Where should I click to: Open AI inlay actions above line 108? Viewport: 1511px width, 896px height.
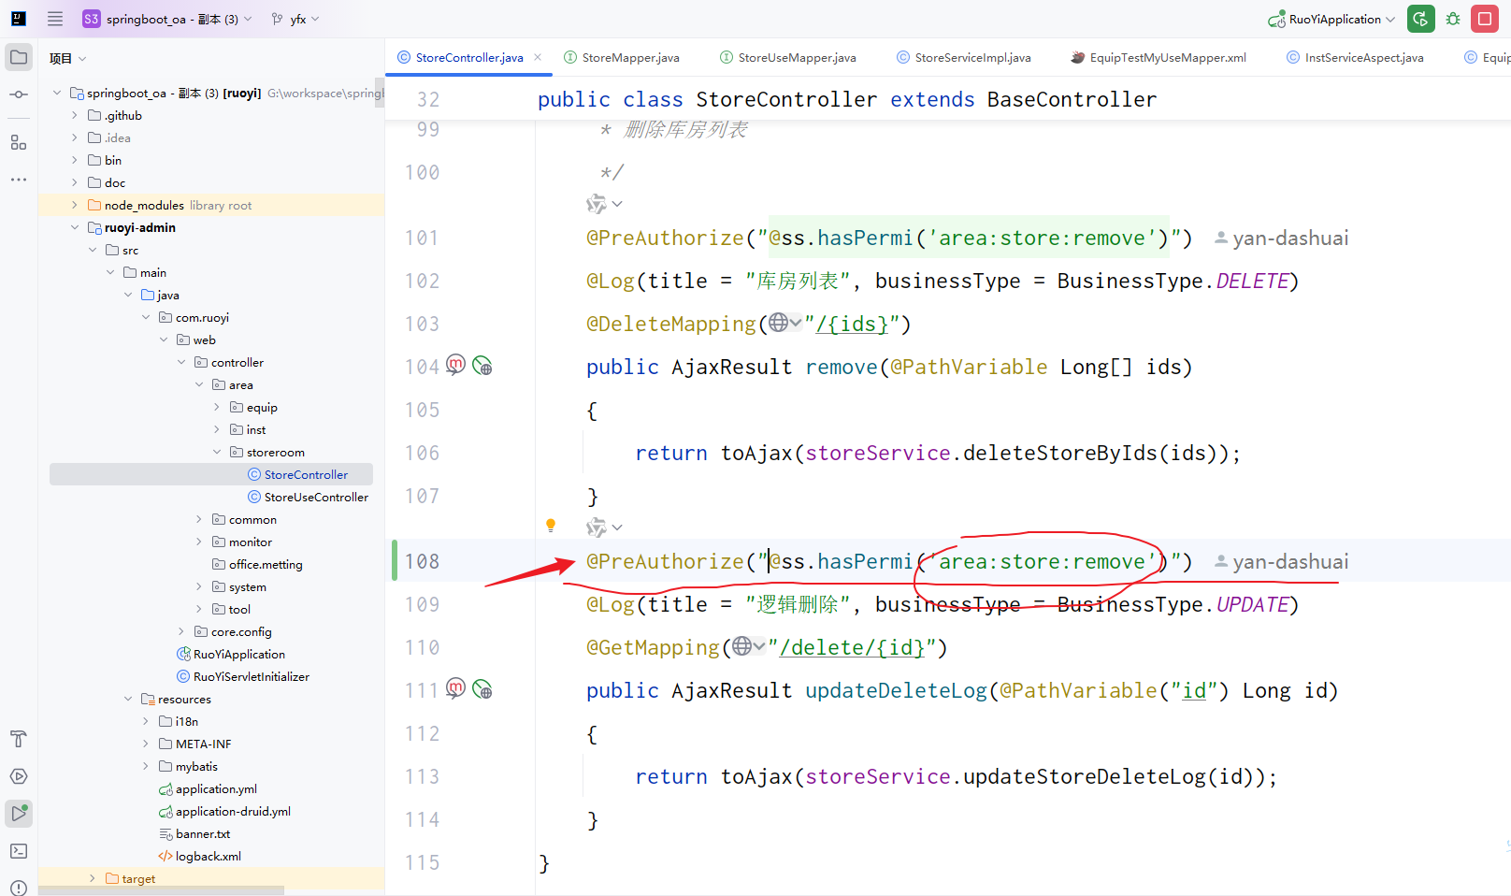tap(604, 527)
